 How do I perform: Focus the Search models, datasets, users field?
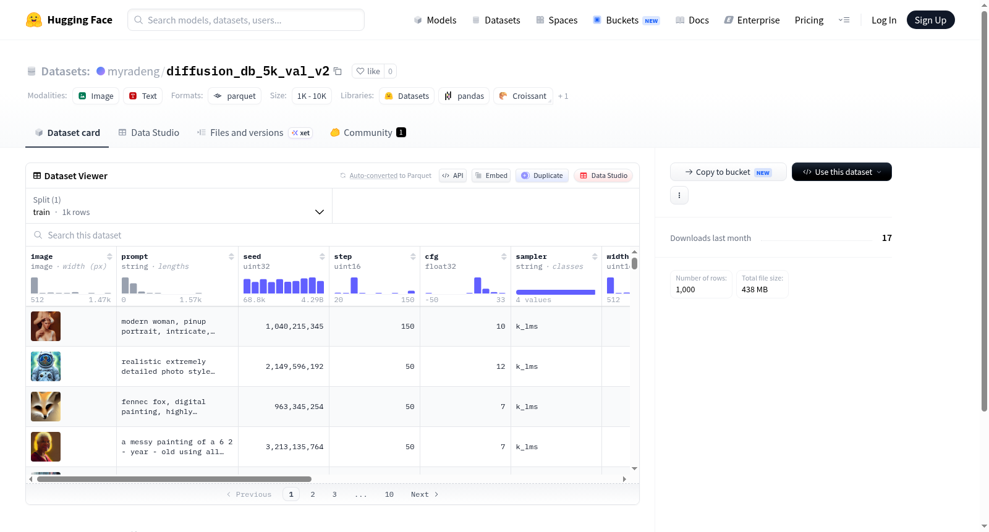pos(246,20)
